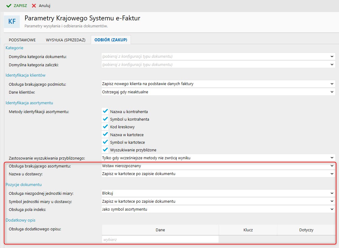
Task: Open Obsługa pola indeks dropdown
Action: click(x=218, y=209)
